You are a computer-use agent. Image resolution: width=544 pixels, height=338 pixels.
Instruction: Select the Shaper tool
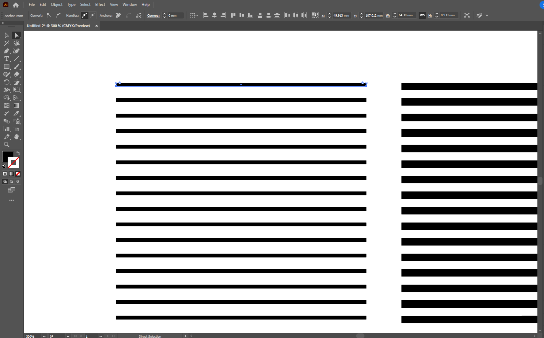click(x=7, y=74)
